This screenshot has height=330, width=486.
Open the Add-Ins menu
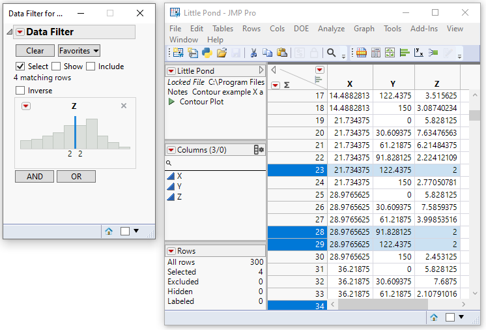click(424, 29)
